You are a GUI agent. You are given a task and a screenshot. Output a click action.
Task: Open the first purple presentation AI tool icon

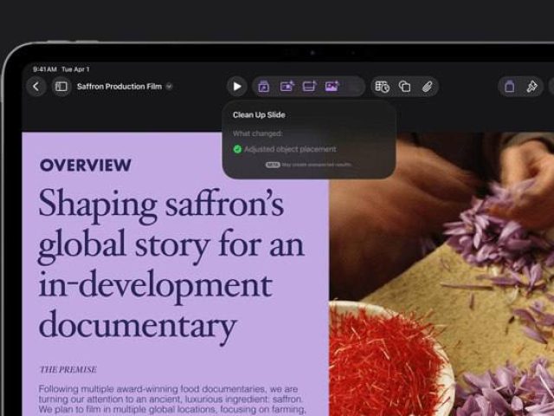click(x=263, y=87)
